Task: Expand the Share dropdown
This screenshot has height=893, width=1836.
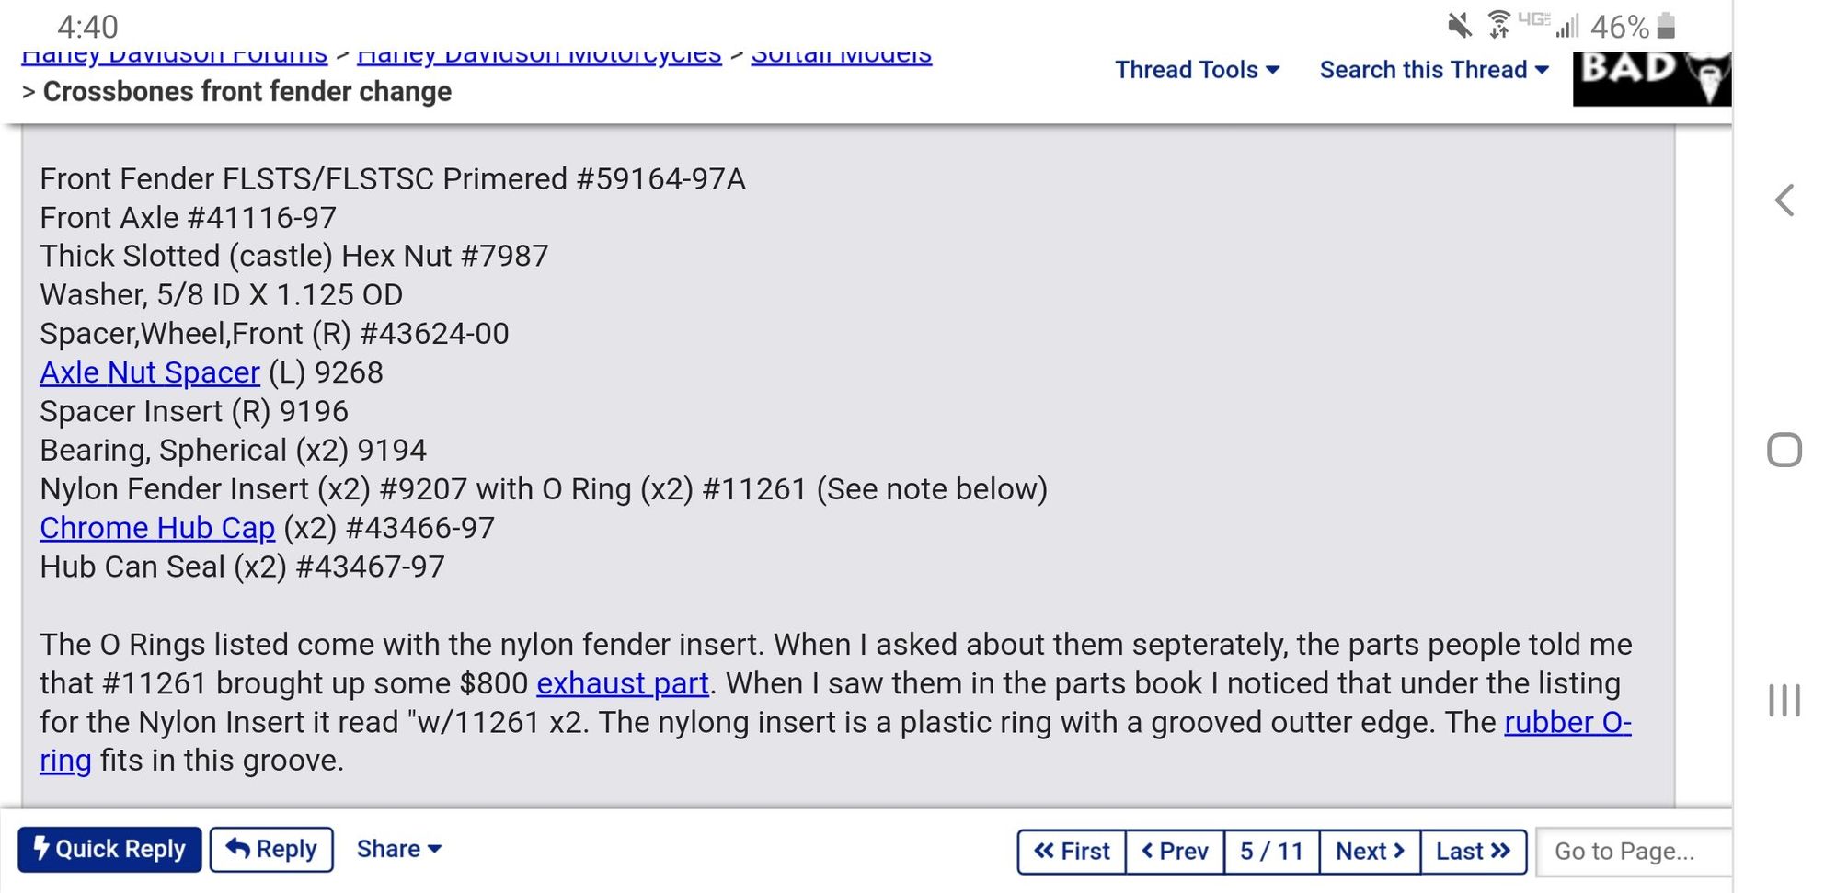Action: tap(398, 849)
